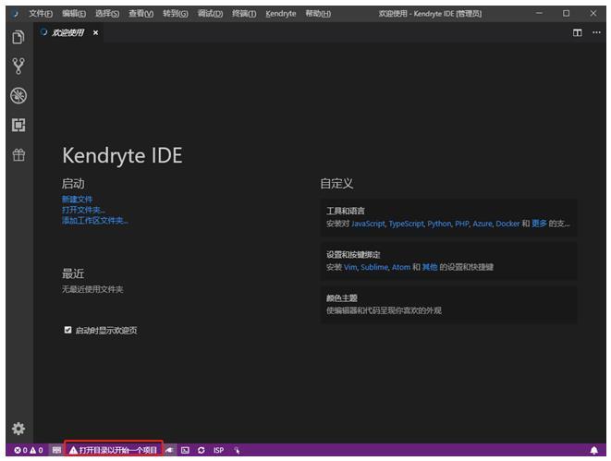This screenshot has width=611, height=461.
Task: Open the 转到(G) menu
Action: click(x=176, y=14)
